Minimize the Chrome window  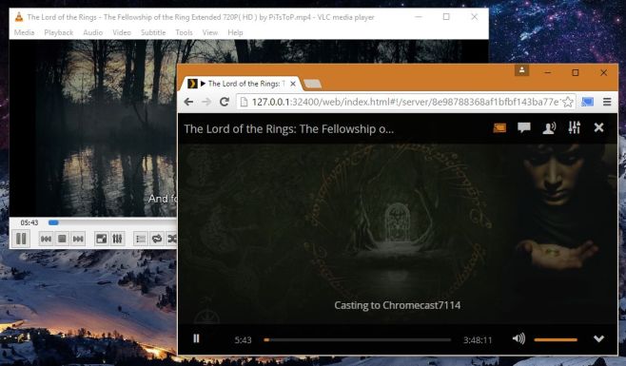[548, 72]
